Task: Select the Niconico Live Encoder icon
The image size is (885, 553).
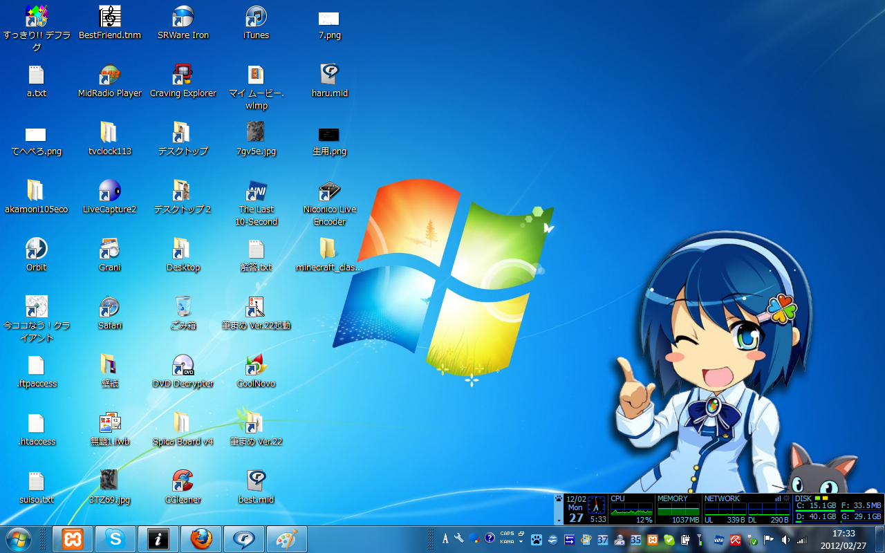Action: point(330,191)
